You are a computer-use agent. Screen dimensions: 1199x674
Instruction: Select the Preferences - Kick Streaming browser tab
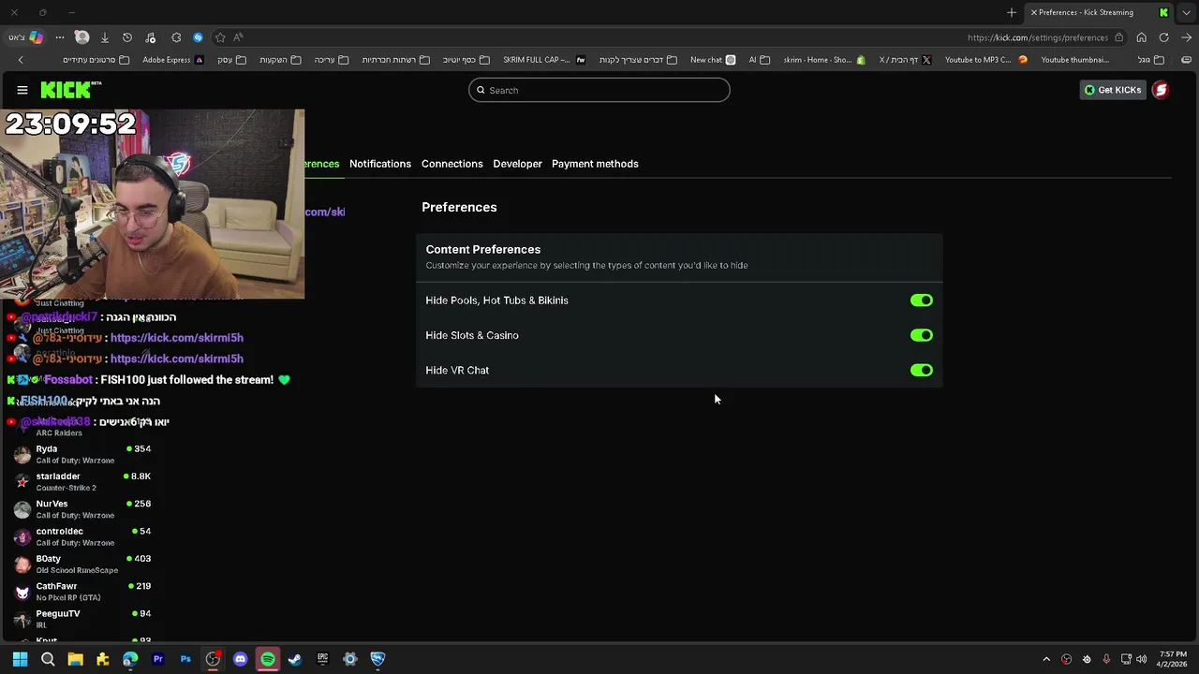click(1100, 12)
